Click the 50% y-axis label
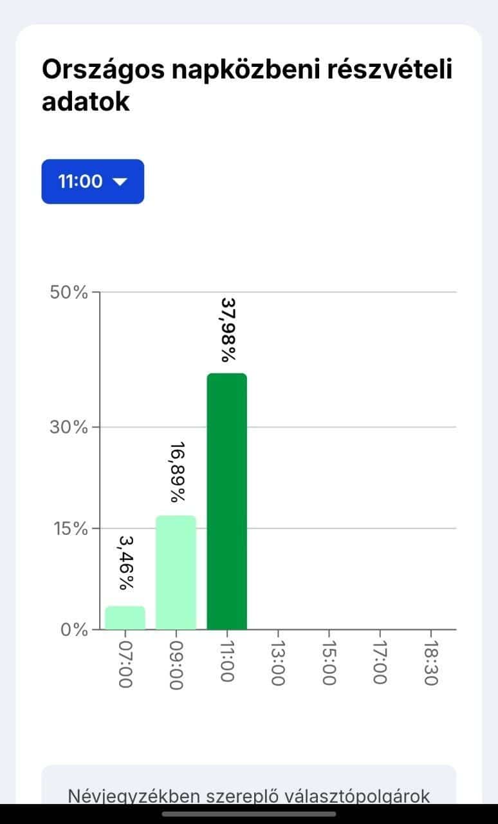Screen dimensions: 498x824 click(x=68, y=292)
